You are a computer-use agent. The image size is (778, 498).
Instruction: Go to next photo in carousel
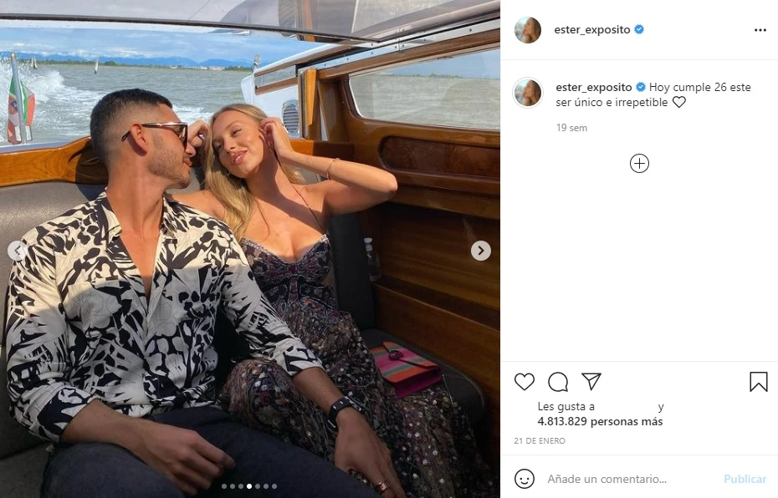480,251
